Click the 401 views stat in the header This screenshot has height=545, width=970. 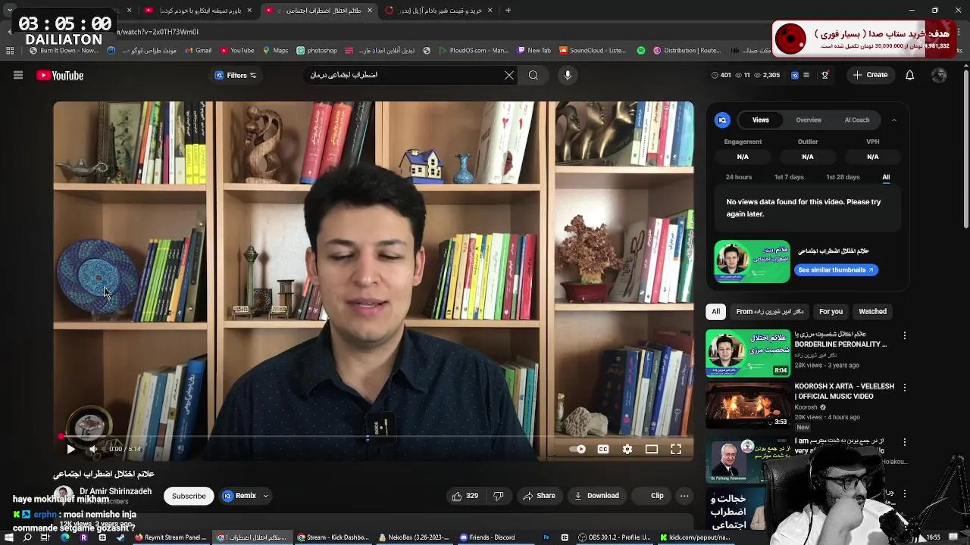[x=721, y=75]
